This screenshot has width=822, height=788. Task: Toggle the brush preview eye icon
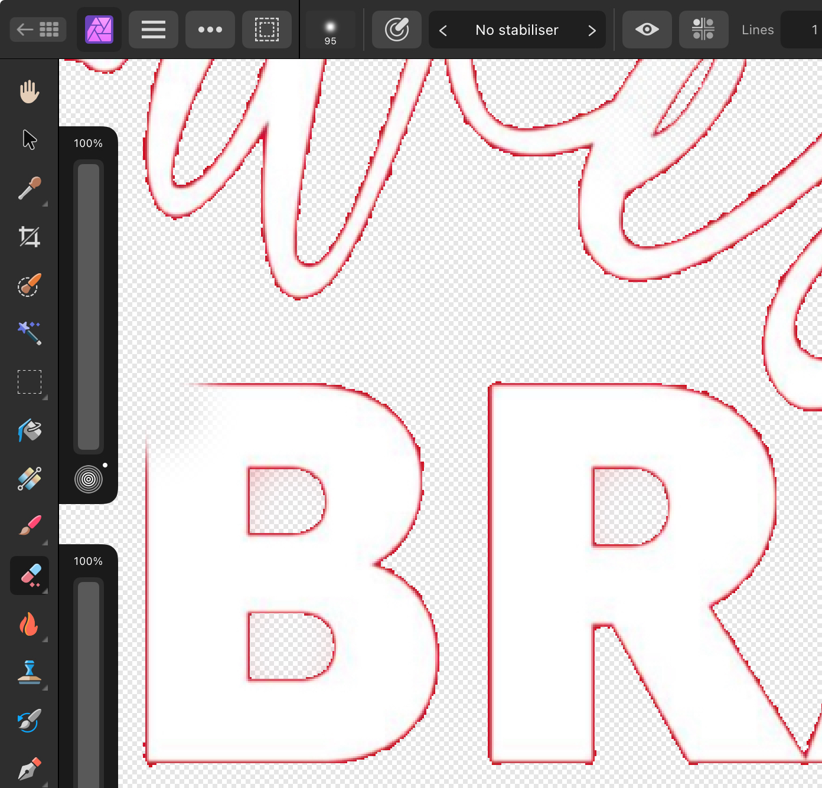647,29
